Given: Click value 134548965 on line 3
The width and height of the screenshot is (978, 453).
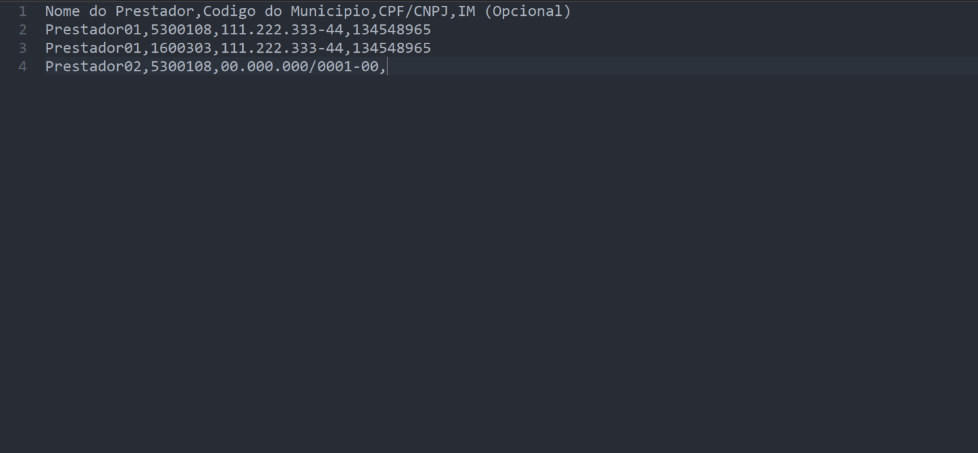Looking at the screenshot, I should pyautogui.click(x=392, y=48).
